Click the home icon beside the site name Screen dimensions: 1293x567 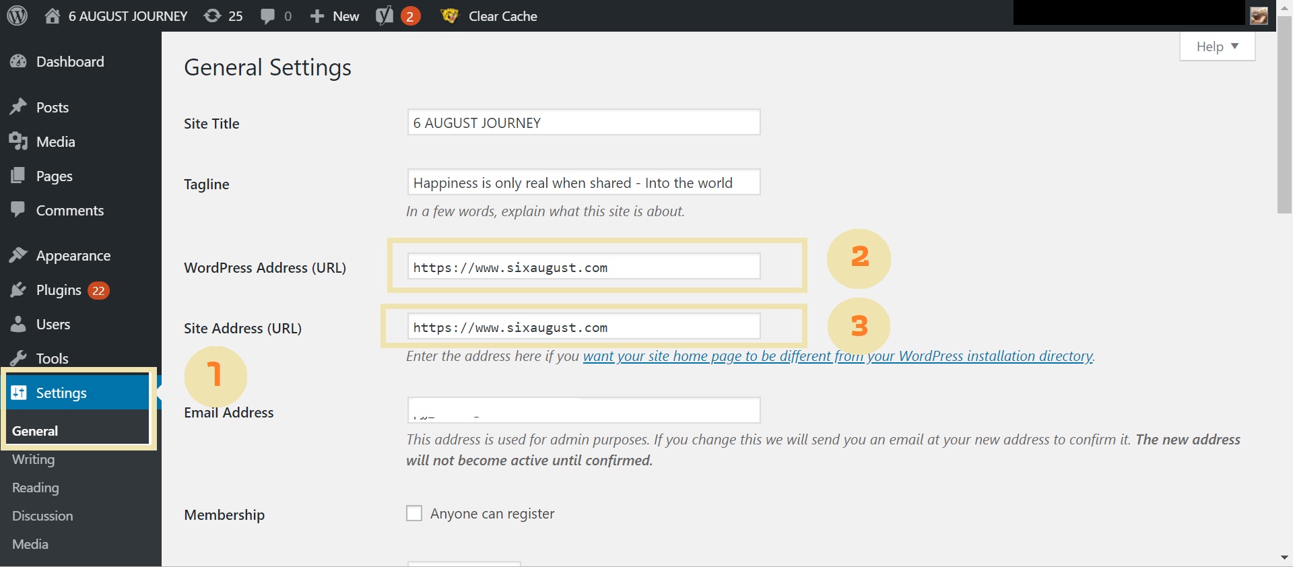pyautogui.click(x=53, y=15)
